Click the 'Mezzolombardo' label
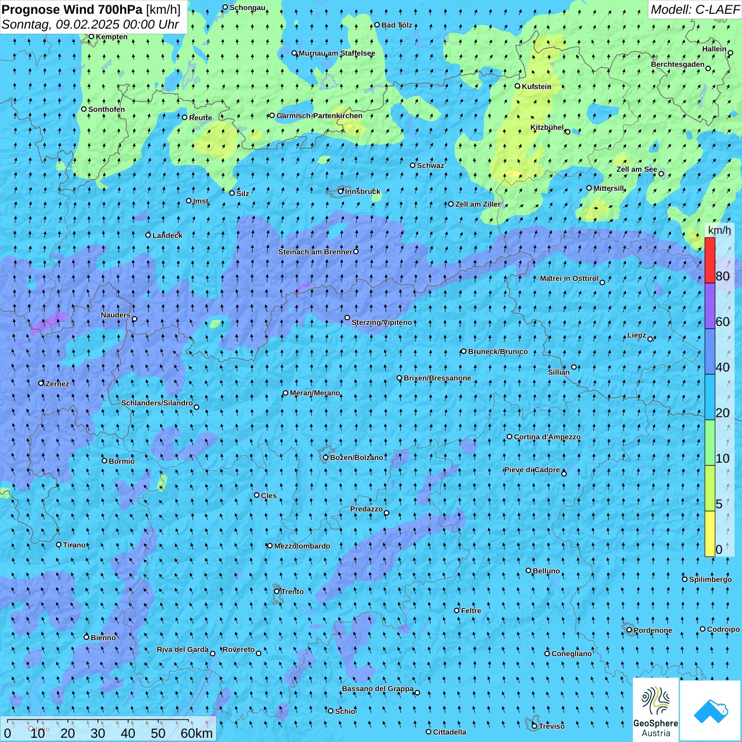This screenshot has width=742, height=742. (302, 546)
